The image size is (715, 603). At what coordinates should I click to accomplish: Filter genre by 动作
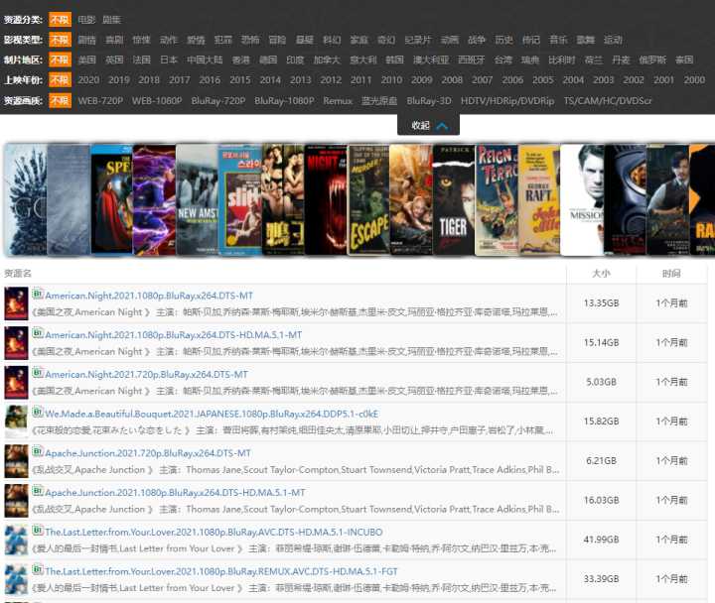[169, 40]
